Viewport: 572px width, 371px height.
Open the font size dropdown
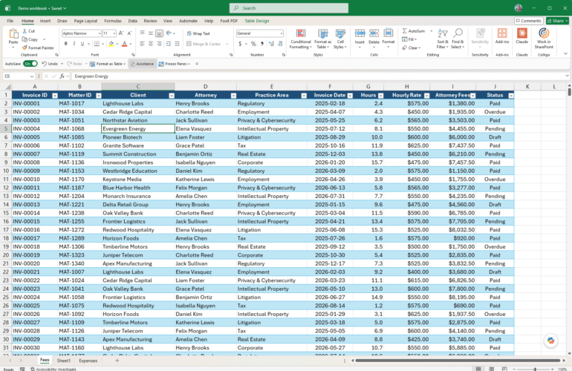pyautogui.click(x=114, y=33)
